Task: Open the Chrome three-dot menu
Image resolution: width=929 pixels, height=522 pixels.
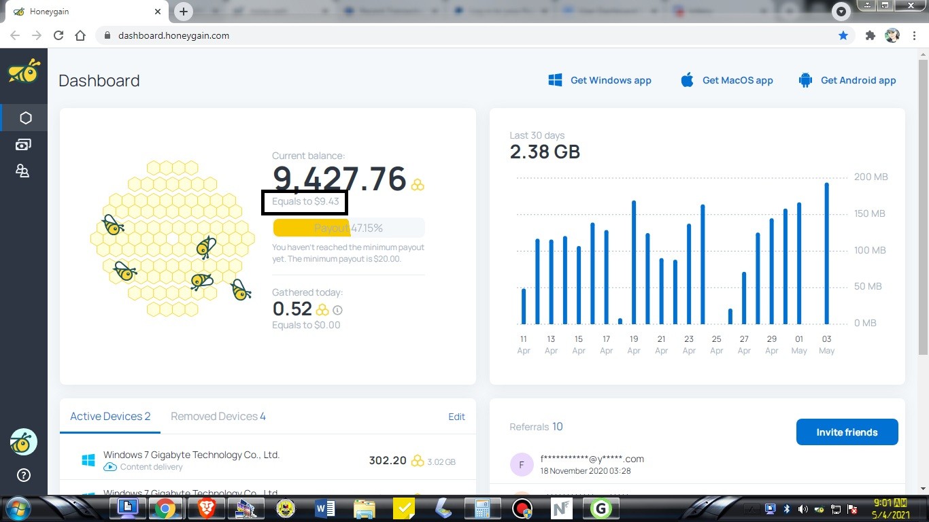Action: [x=913, y=35]
